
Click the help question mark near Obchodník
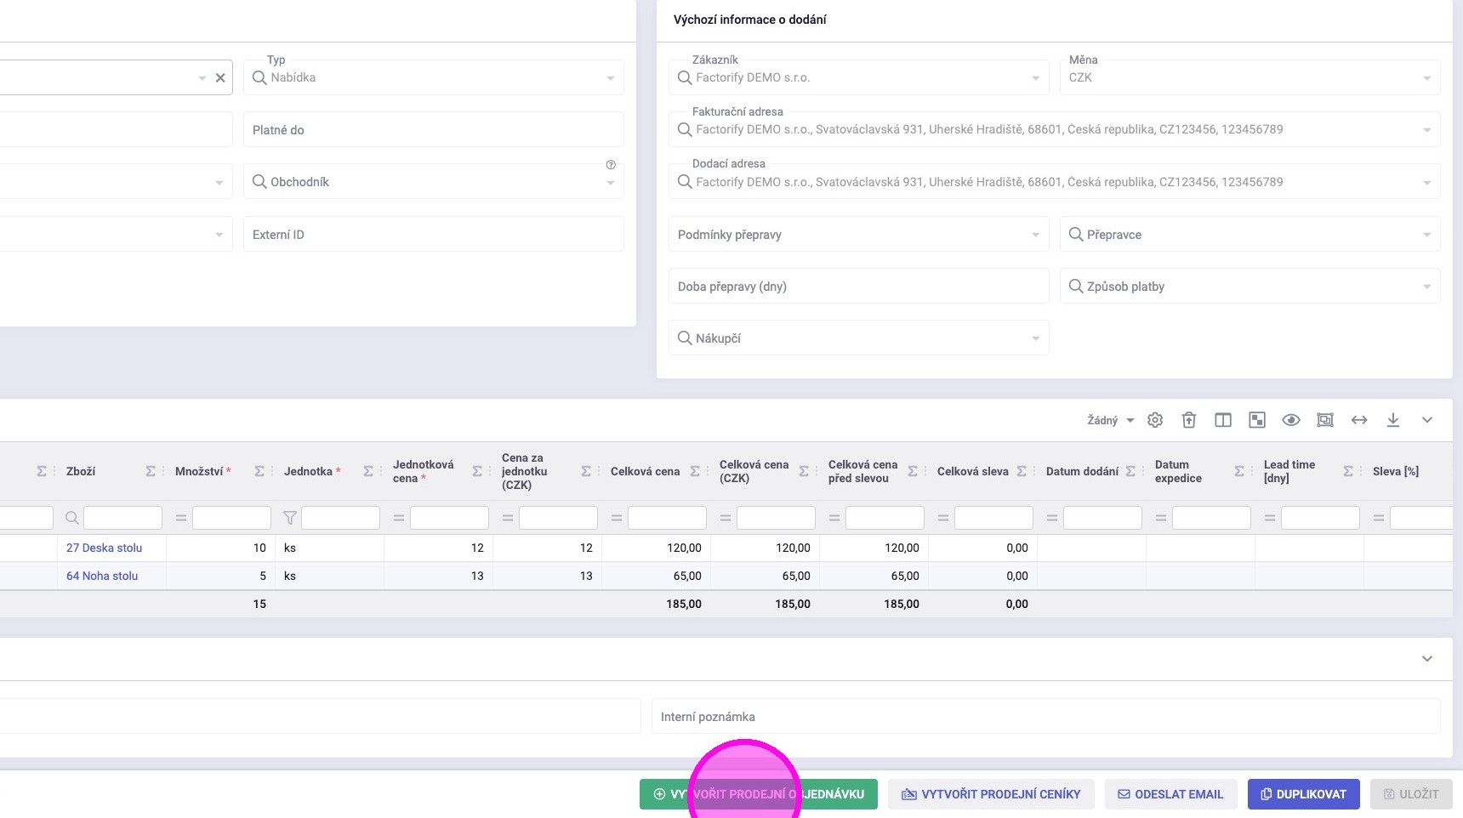tap(611, 165)
